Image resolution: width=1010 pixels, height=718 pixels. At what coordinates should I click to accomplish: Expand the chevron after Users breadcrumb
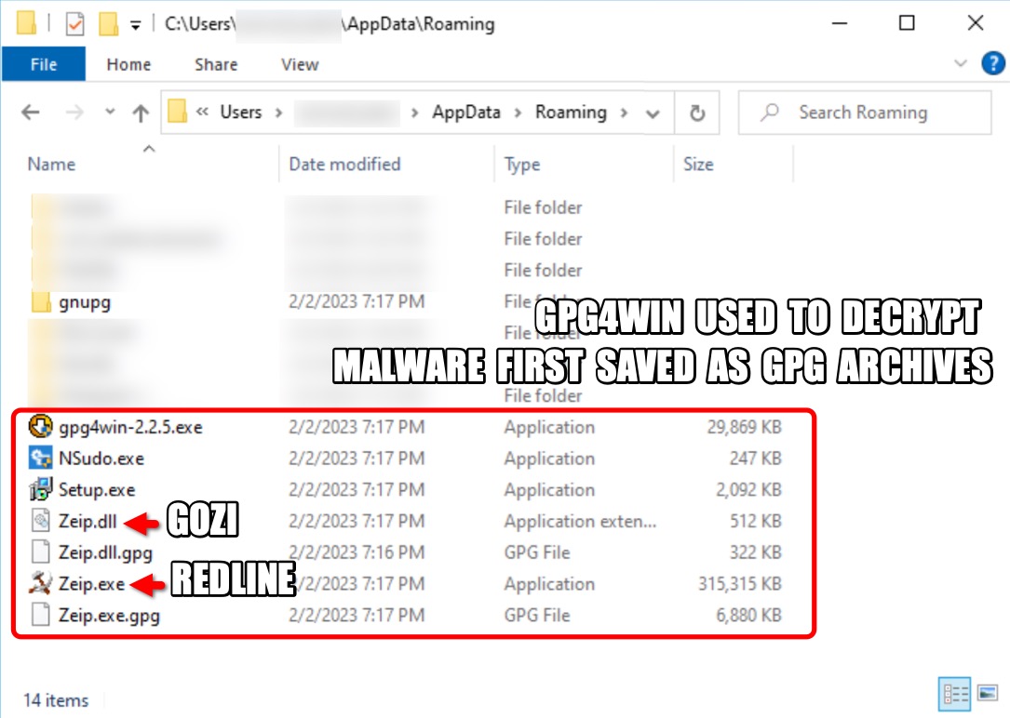coord(279,113)
